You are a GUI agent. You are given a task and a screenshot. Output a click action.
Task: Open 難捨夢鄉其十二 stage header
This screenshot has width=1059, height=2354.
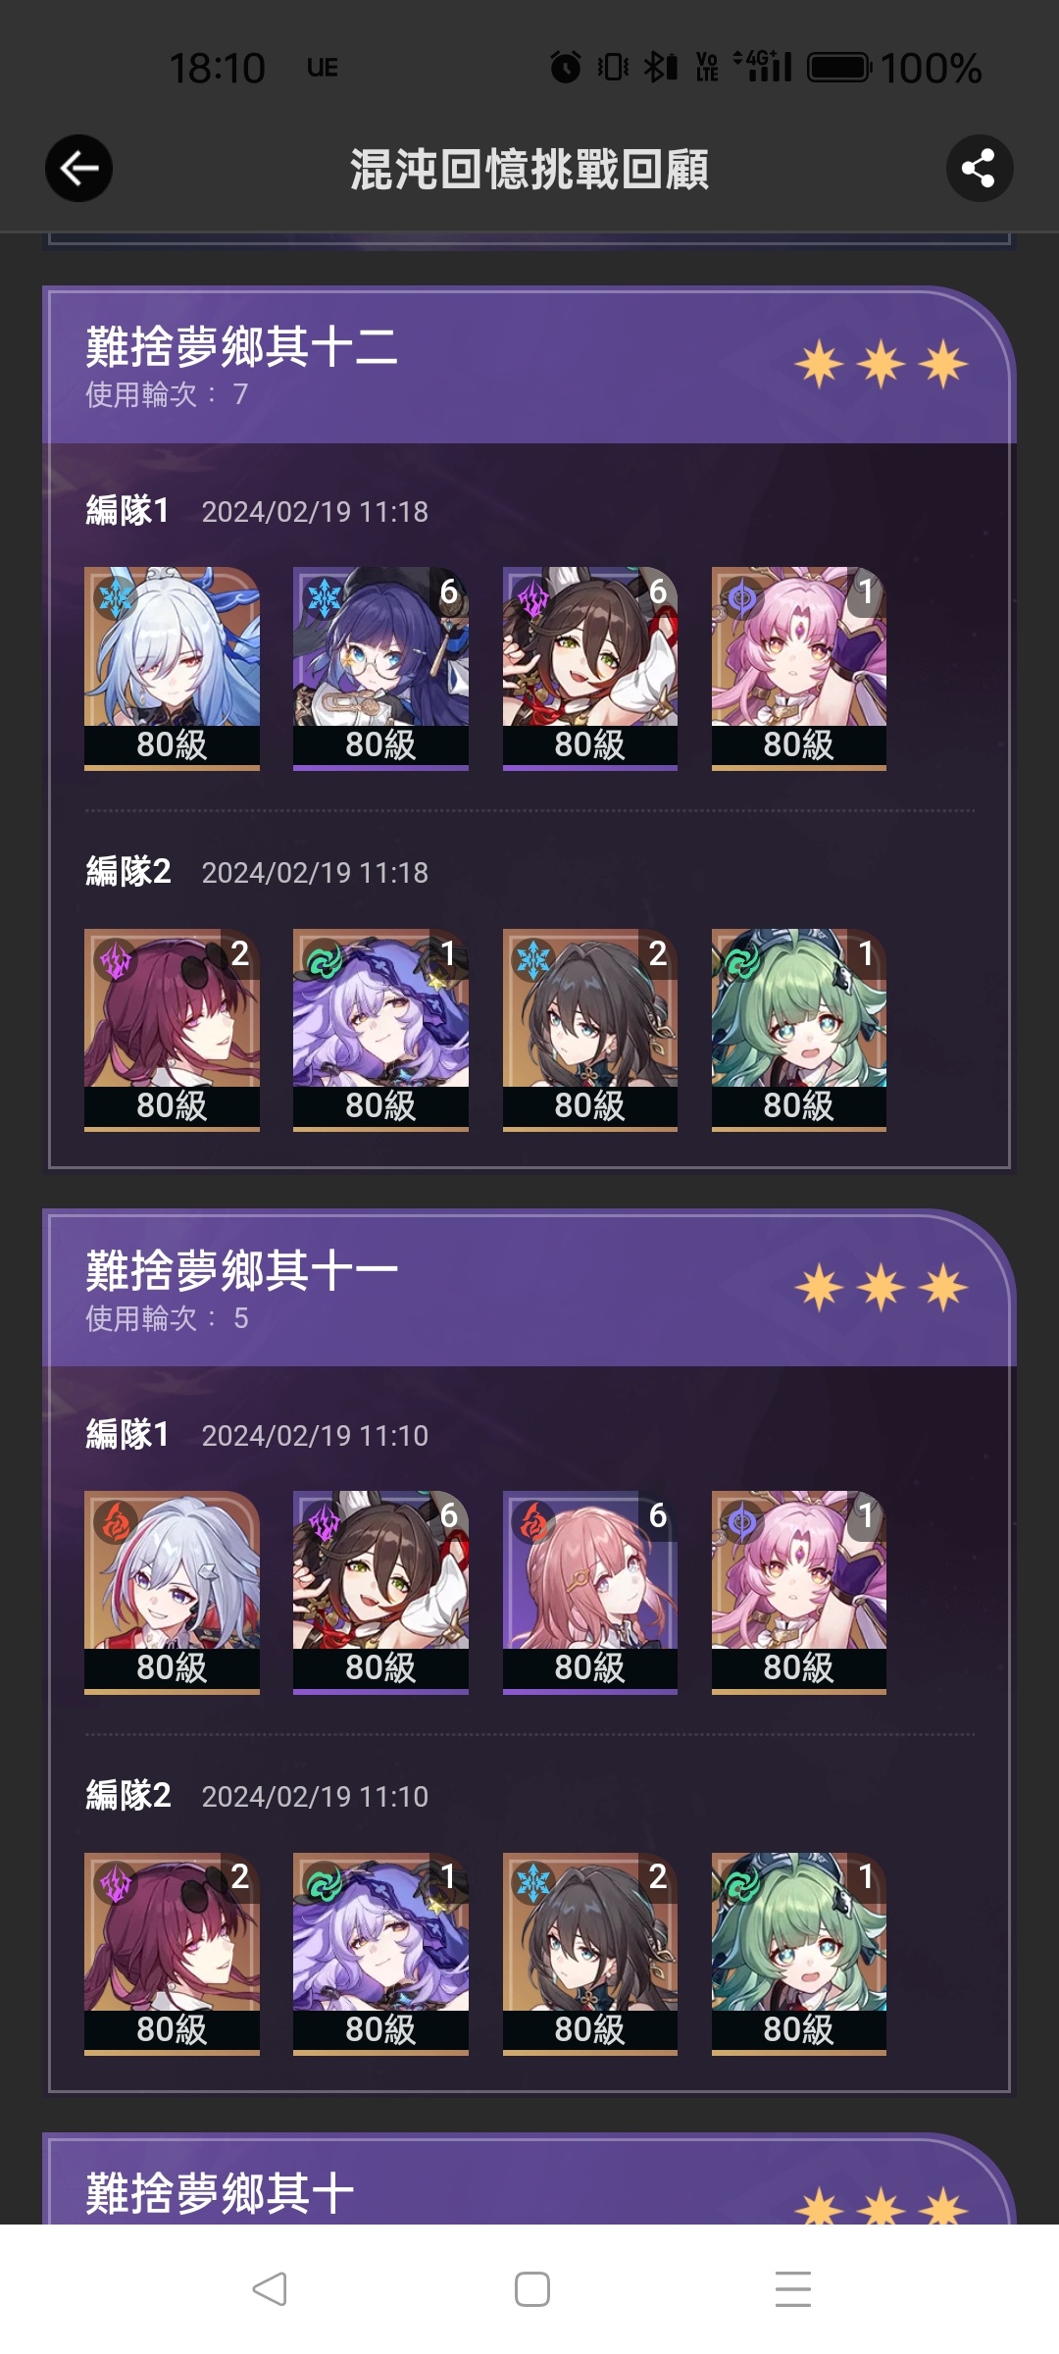(x=529, y=366)
